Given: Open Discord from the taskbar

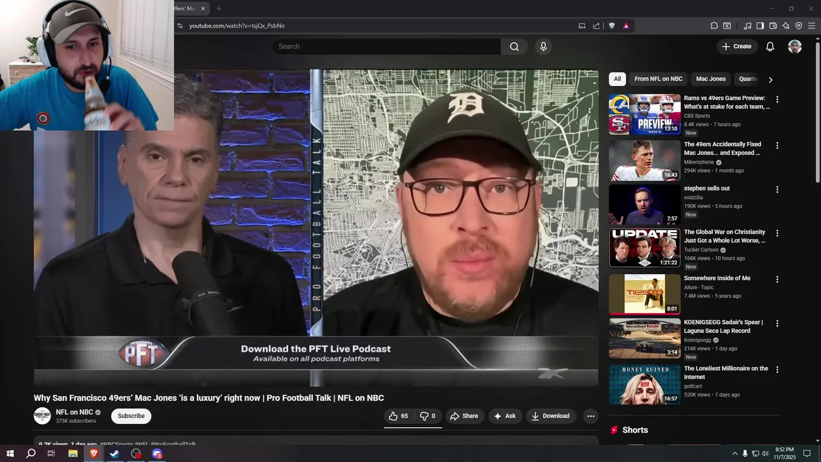Looking at the screenshot, I should click(x=157, y=454).
